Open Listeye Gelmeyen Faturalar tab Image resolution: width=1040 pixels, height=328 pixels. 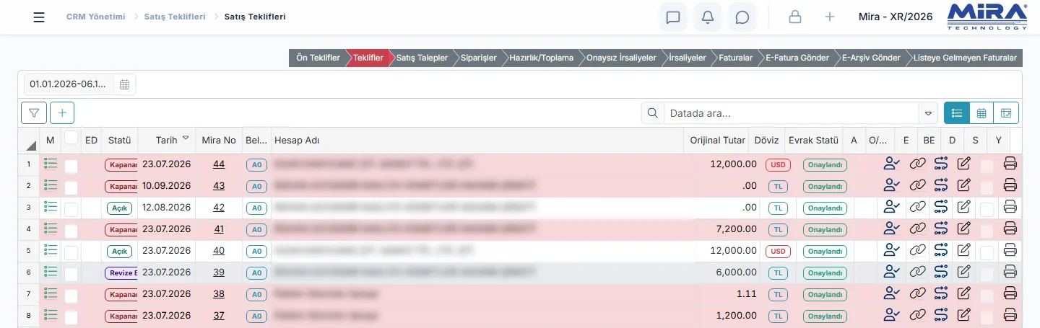click(965, 58)
